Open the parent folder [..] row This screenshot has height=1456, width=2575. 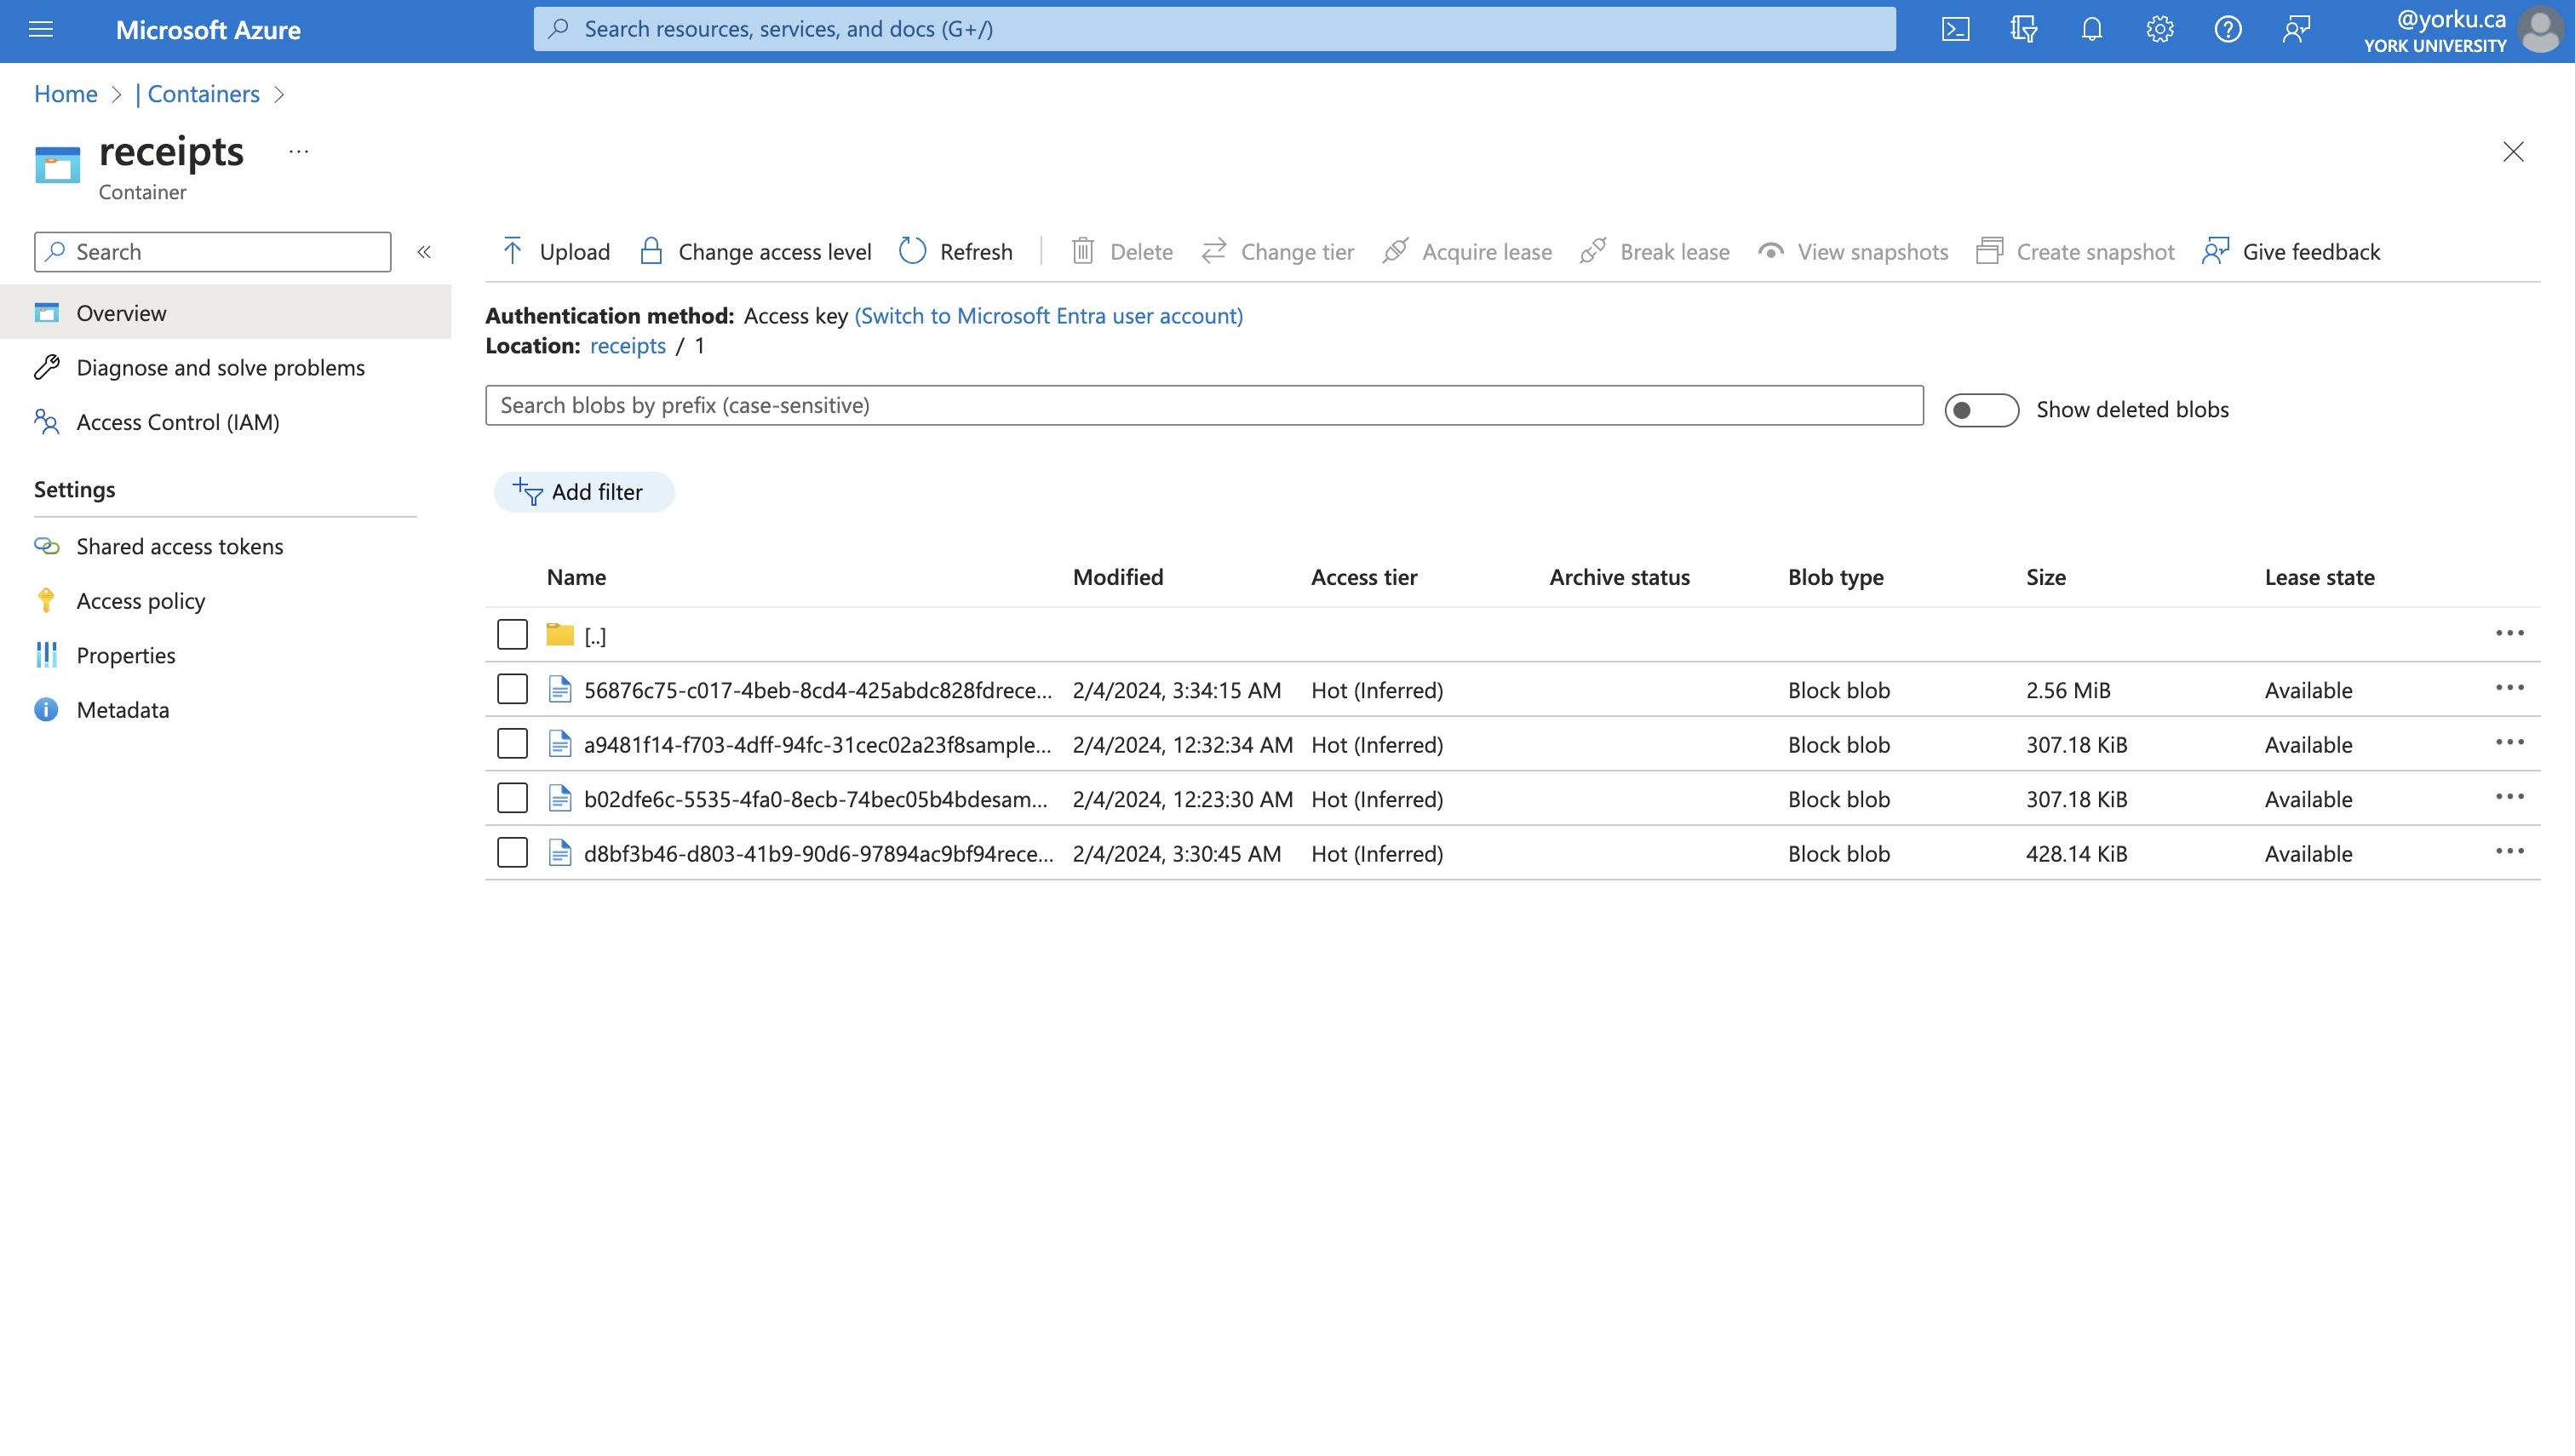coord(595,636)
